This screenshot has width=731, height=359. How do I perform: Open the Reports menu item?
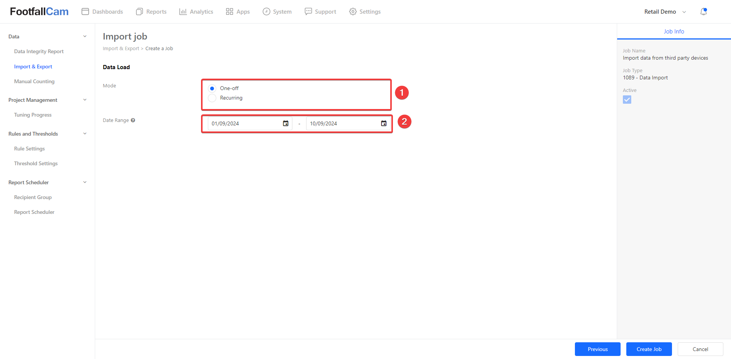(151, 11)
